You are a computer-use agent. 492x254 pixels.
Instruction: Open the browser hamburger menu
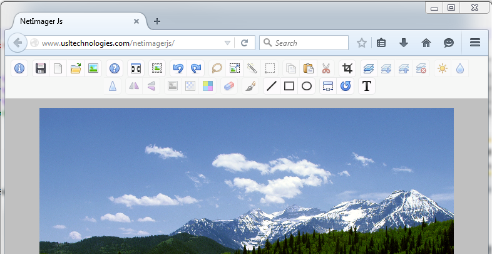tap(475, 43)
